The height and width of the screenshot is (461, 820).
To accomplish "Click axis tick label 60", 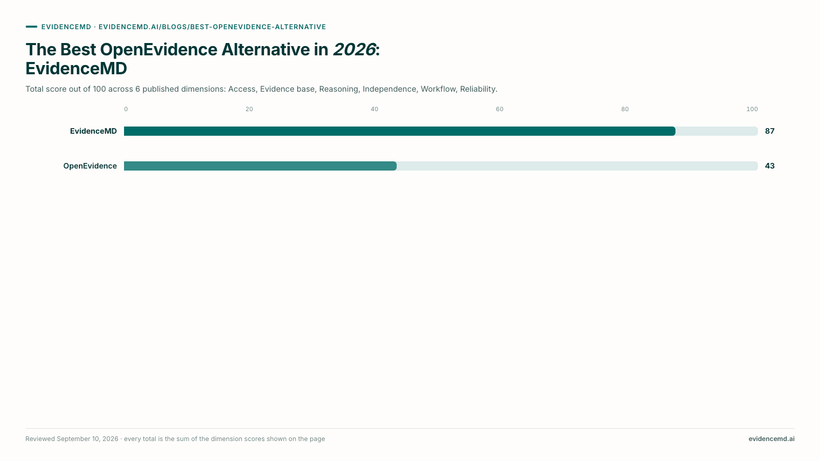I will coord(500,109).
